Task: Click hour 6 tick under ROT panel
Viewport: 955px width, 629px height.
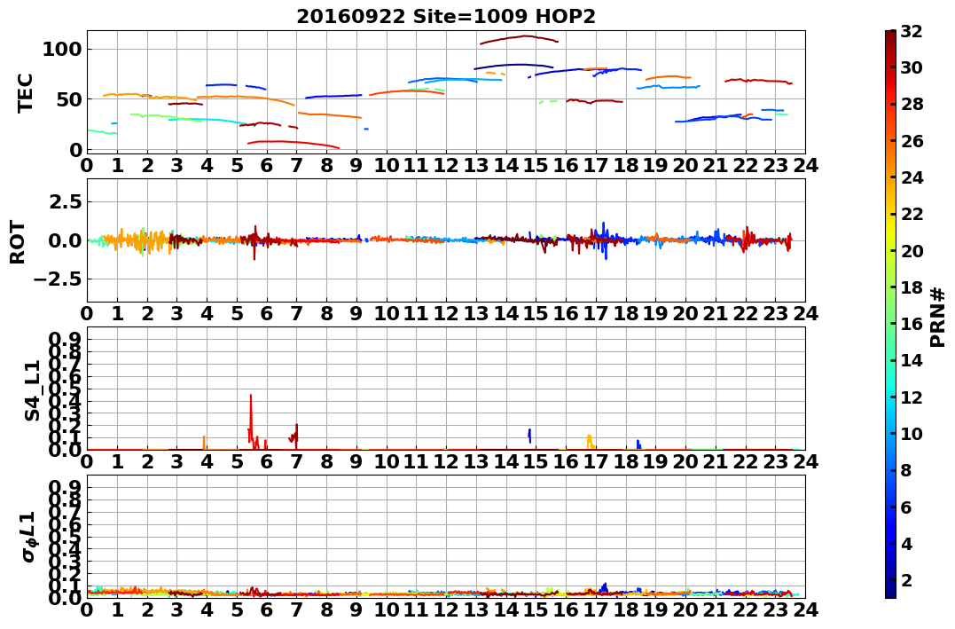Action: pyautogui.click(x=267, y=313)
